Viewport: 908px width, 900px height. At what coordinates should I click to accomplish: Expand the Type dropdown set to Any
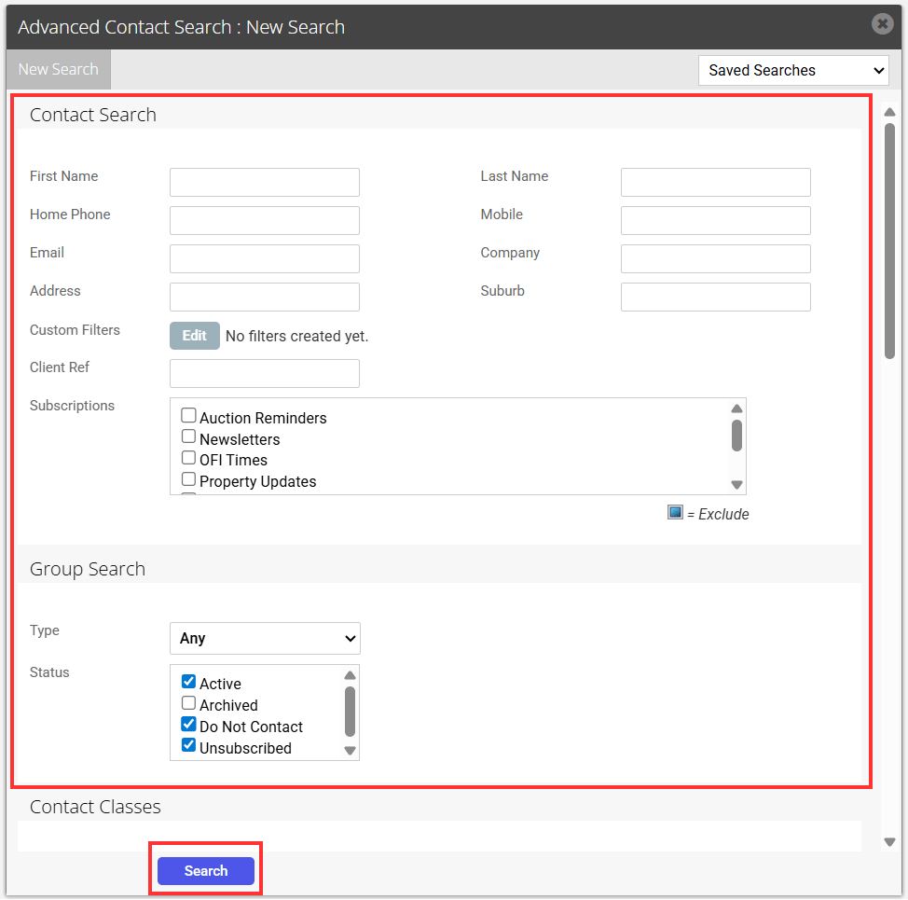pos(265,638)
